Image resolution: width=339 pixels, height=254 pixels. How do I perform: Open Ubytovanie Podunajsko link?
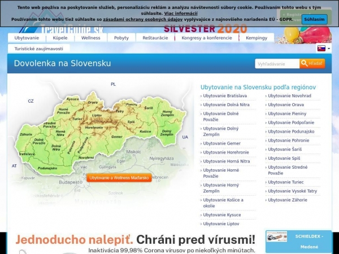click(x=291, y=132)
